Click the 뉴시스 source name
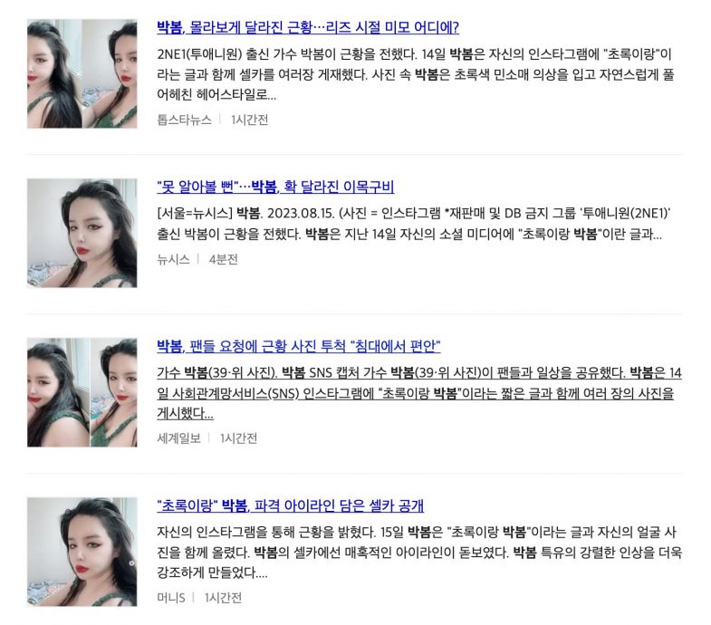Screen dimensions: 711x625 (x=173, y=259)
